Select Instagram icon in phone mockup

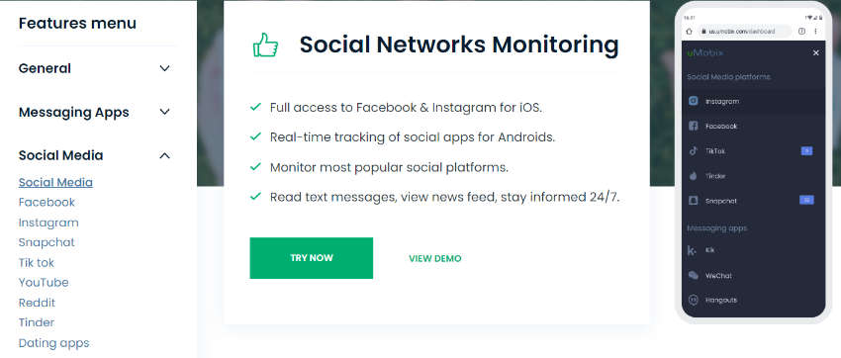[693, 101]
